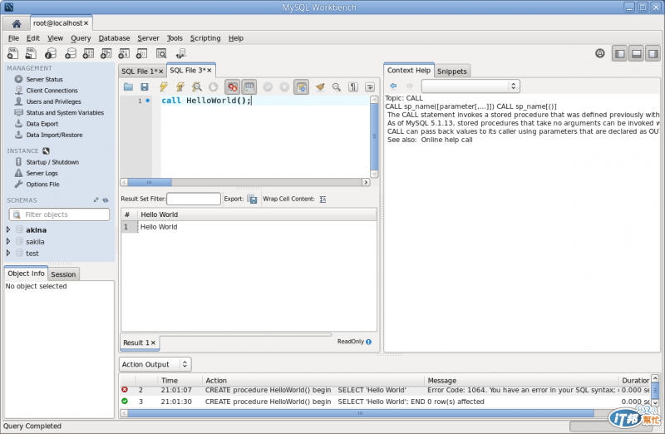This screenshot has width=665, height=434.
Task: Open the Database menu
Action: click(114, 38)
